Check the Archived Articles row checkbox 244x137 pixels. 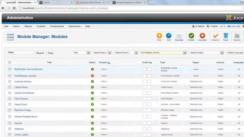[x=10, y=81]
